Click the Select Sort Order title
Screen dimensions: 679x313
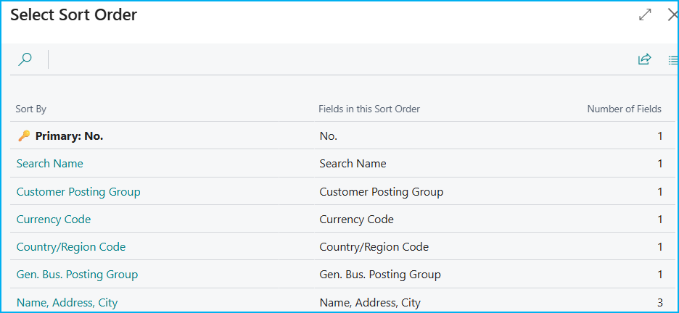coord(73,14)
